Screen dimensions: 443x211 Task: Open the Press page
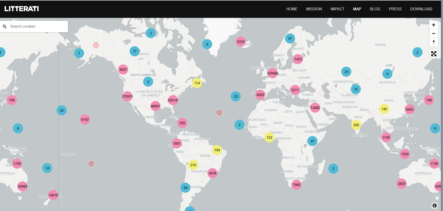tap(395, 9)
